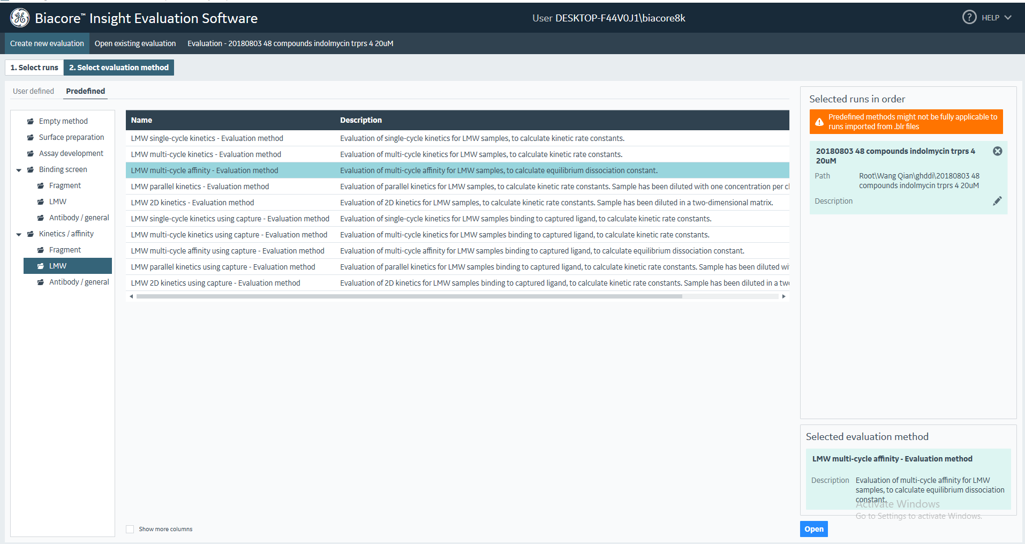Click the Surface preparation folder icon
The image size is (1025, 544).
click(x=31, y=138)
